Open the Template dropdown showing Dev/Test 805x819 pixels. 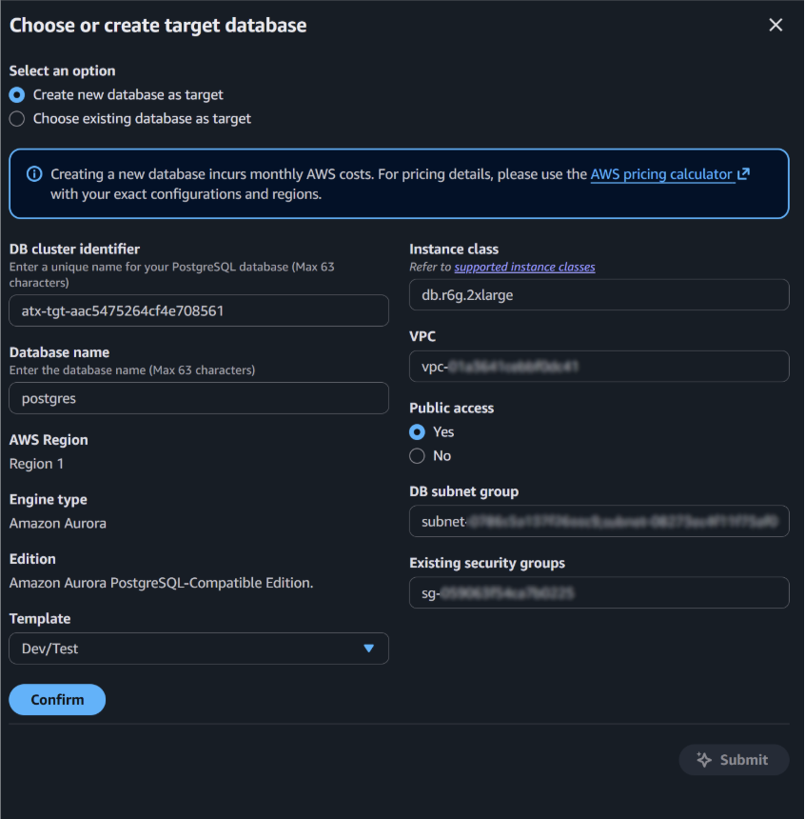coord(198,649)
